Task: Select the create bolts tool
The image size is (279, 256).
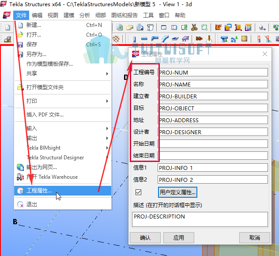Action: coord(199,38)
